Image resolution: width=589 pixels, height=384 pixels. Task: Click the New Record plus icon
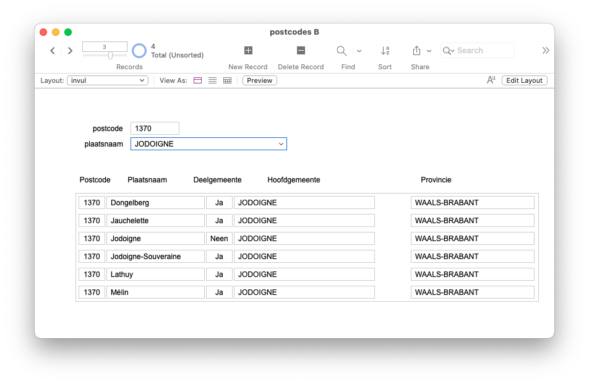coord(248,51)
